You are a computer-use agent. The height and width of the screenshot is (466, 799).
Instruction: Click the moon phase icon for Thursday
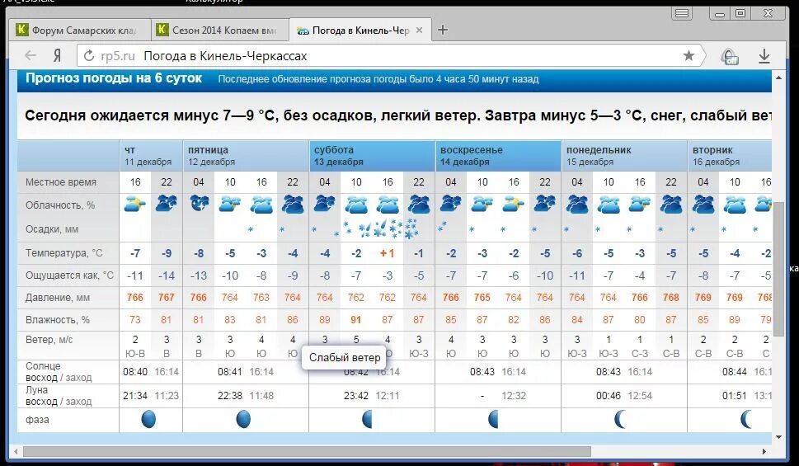148,419
